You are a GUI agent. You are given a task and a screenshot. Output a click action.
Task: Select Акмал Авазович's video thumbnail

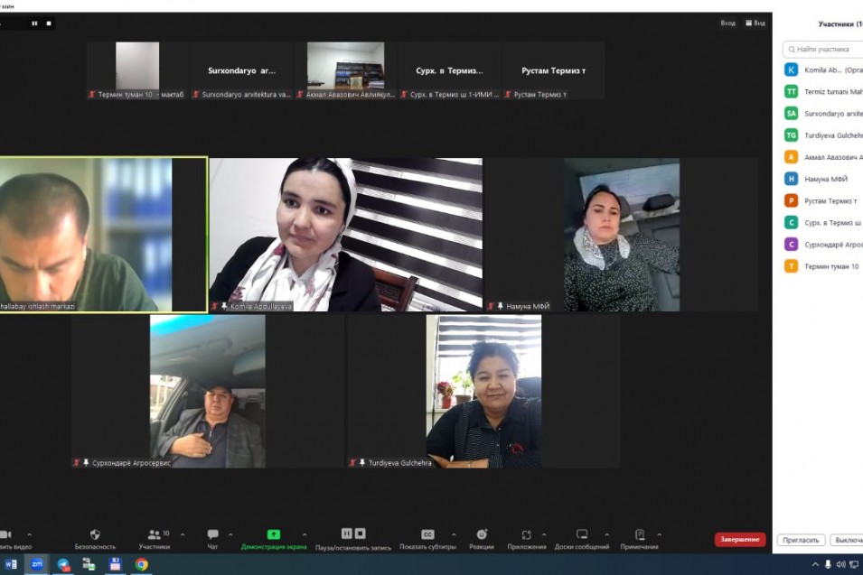click(x=345, y=70)
